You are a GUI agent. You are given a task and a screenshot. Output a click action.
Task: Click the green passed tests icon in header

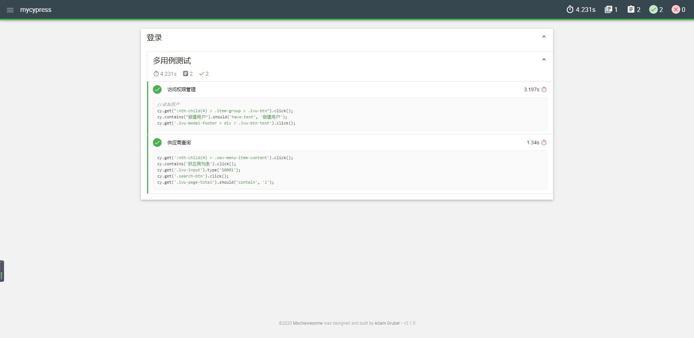(654, 9)
